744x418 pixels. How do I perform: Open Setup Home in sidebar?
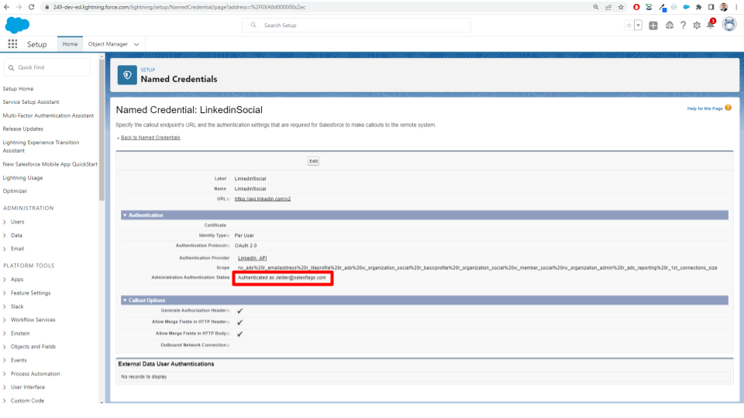pos(18,88)
